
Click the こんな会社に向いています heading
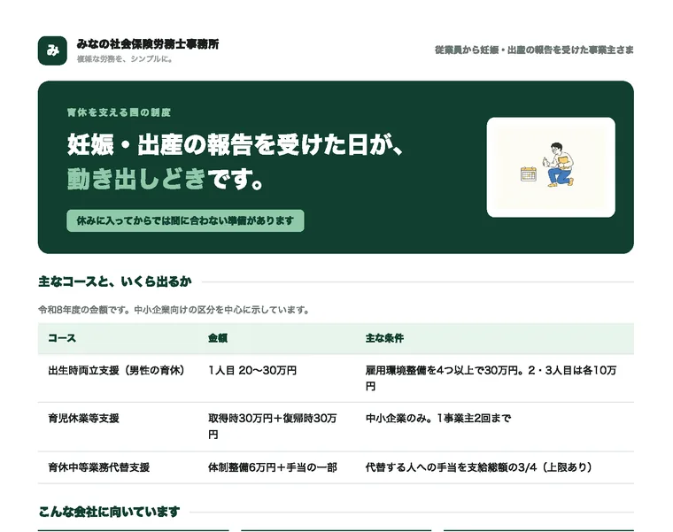coord(109,512)
